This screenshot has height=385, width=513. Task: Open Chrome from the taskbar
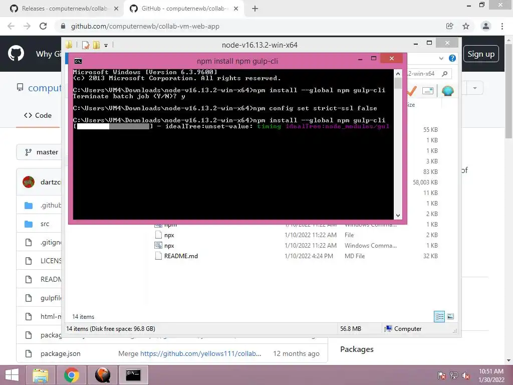pyautogui.click(x=72, y=375)
